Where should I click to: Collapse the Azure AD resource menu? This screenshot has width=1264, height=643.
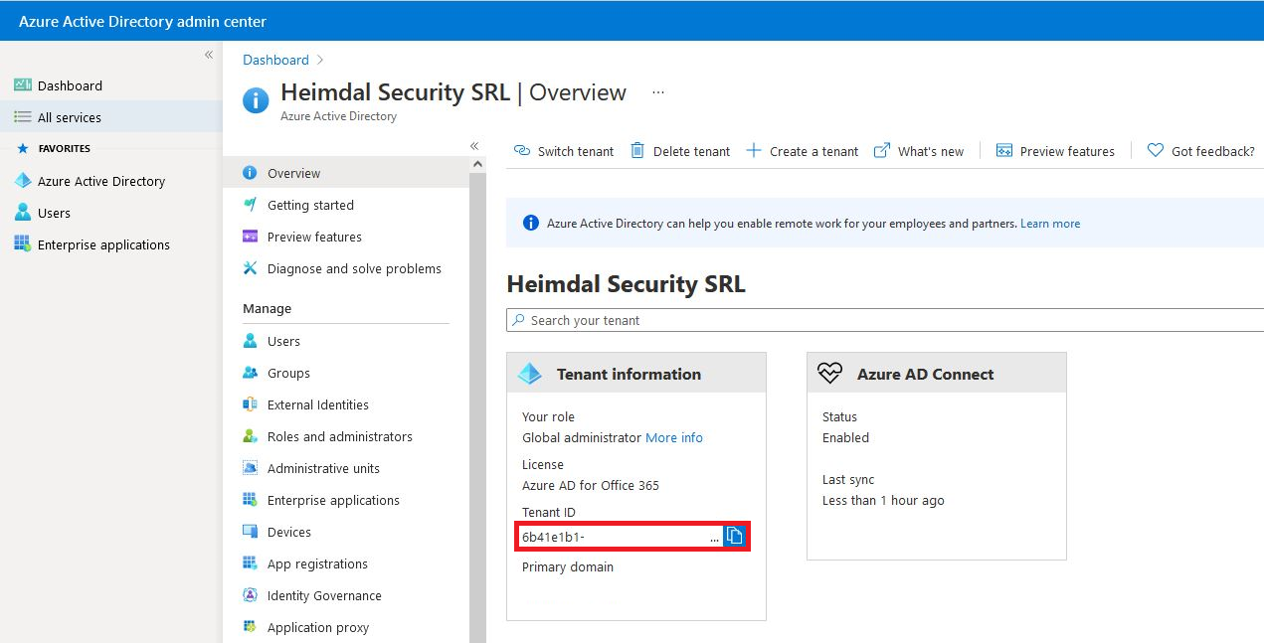tap(474, 146)
